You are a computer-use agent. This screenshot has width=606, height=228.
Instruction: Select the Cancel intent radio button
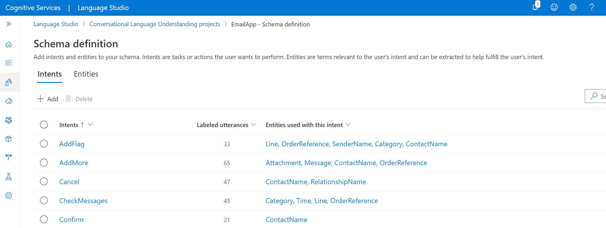point(44,182)
